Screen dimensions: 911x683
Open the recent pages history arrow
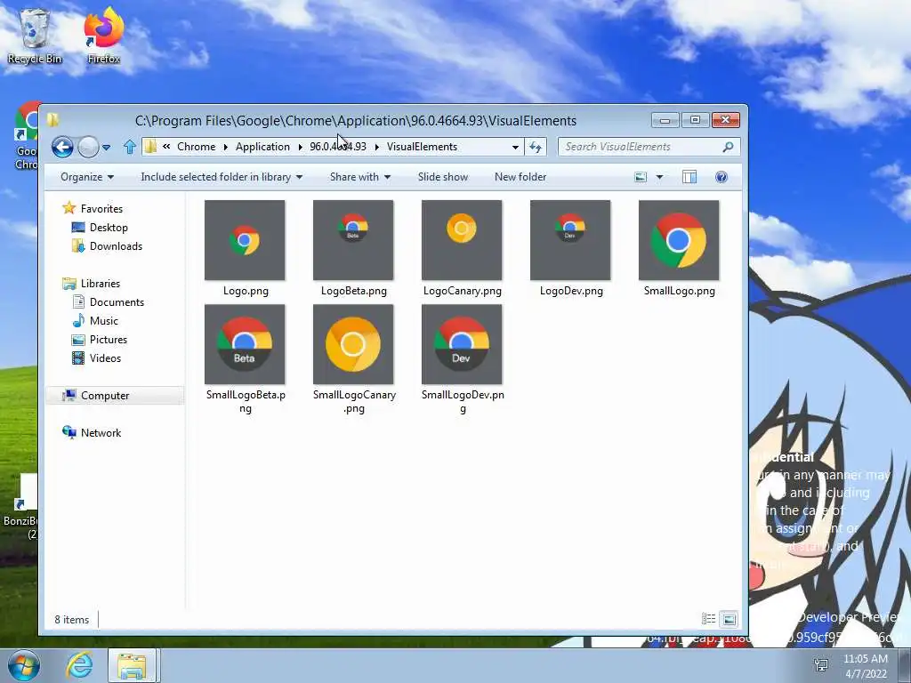(x=107, y=148)
